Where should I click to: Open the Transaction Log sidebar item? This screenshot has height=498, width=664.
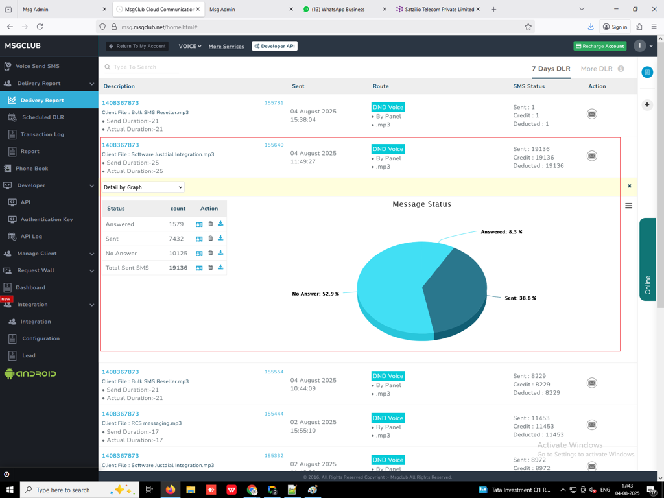pyautogui.click(x=42, y=134)
